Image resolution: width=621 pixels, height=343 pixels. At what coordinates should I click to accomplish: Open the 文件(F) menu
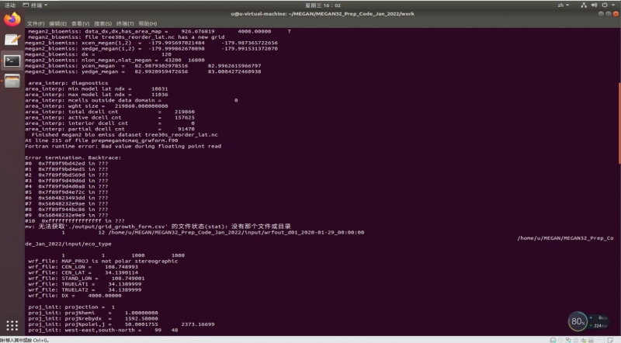(36, 23)
